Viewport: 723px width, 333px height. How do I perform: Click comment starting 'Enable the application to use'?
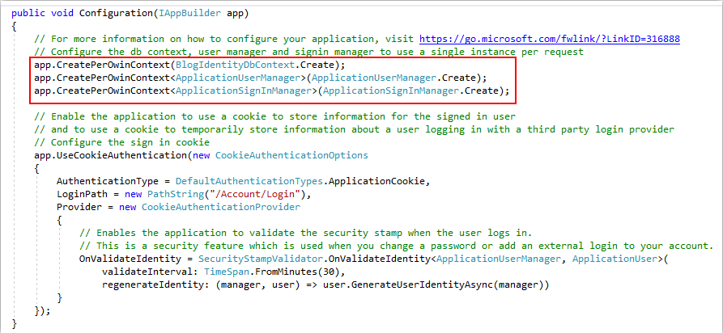274,116
